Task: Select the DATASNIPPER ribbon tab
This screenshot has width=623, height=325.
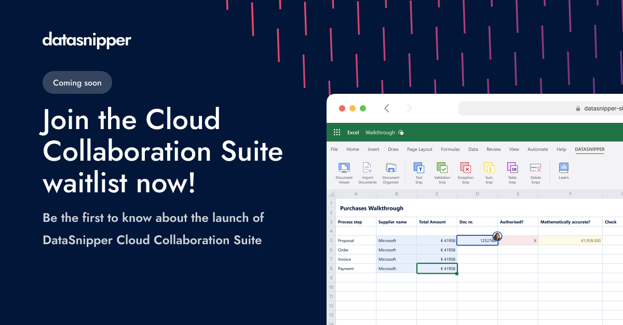Action: 590,149
